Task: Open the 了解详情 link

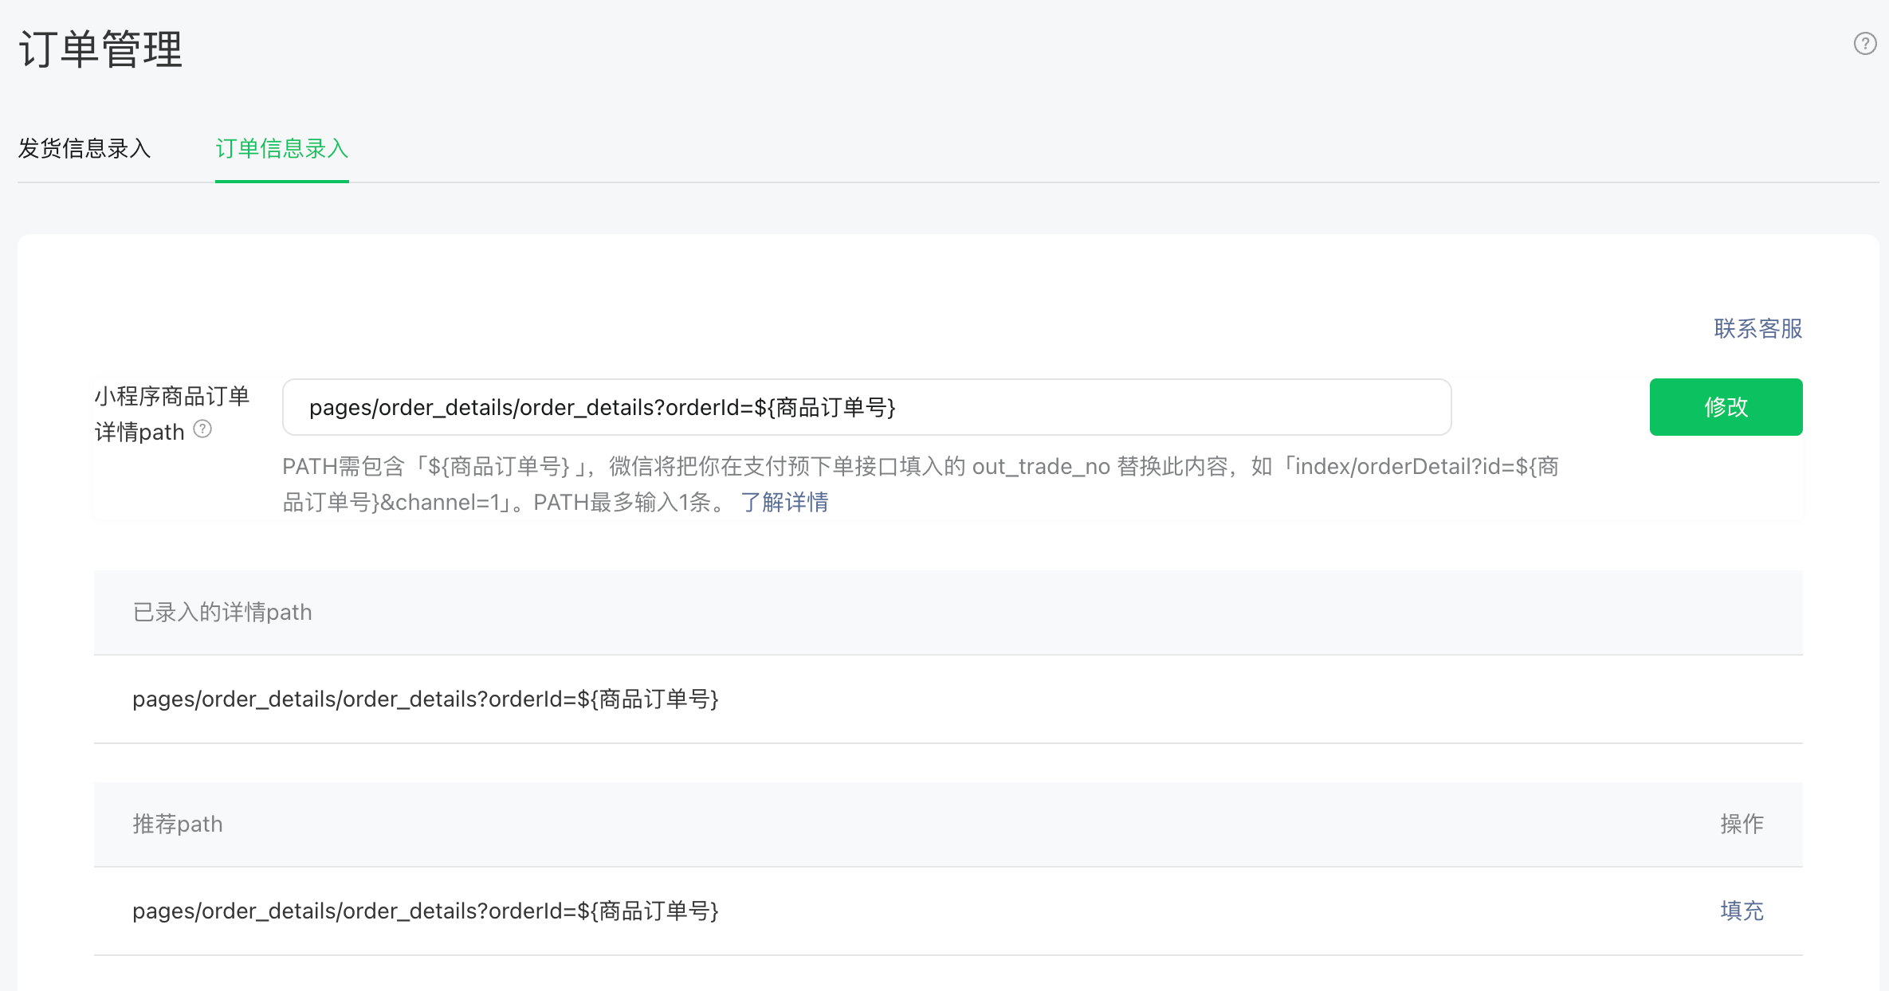Action: pos(784,502)
